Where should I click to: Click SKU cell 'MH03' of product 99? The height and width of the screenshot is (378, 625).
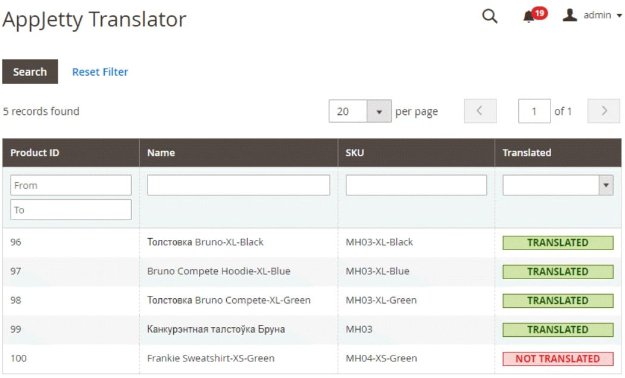359,329
